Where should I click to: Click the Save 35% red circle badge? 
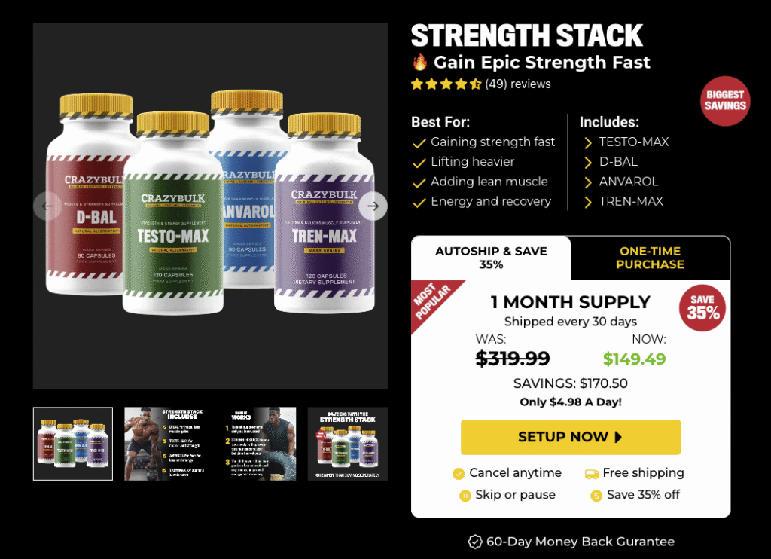[x=702, y=307]
